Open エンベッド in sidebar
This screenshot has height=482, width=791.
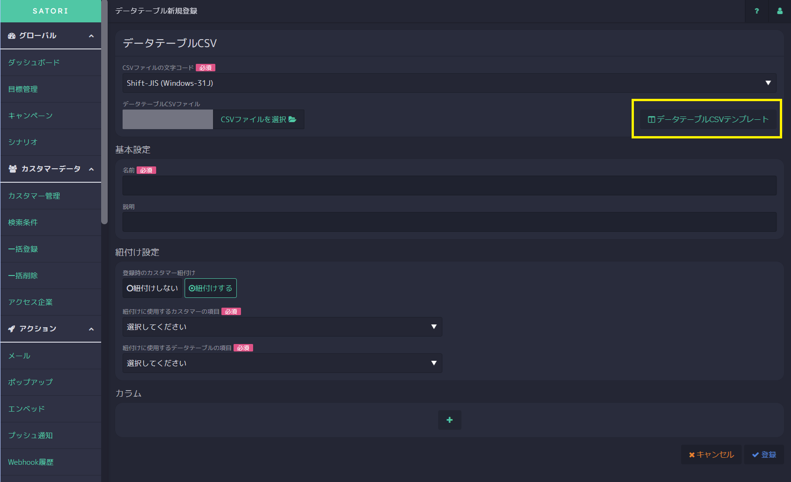51,409
